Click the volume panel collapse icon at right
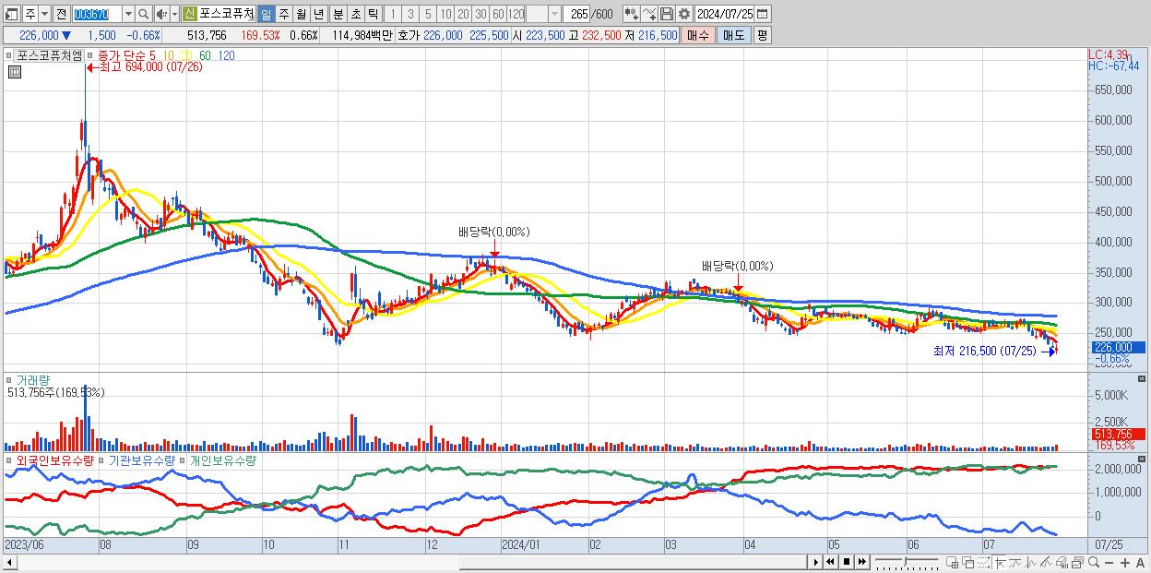Image resolution: width=1151 pixels, height=573 pixels. [x=1144, y=379]
